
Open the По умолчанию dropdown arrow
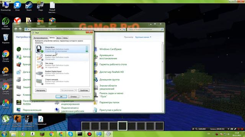click(76, 91)
